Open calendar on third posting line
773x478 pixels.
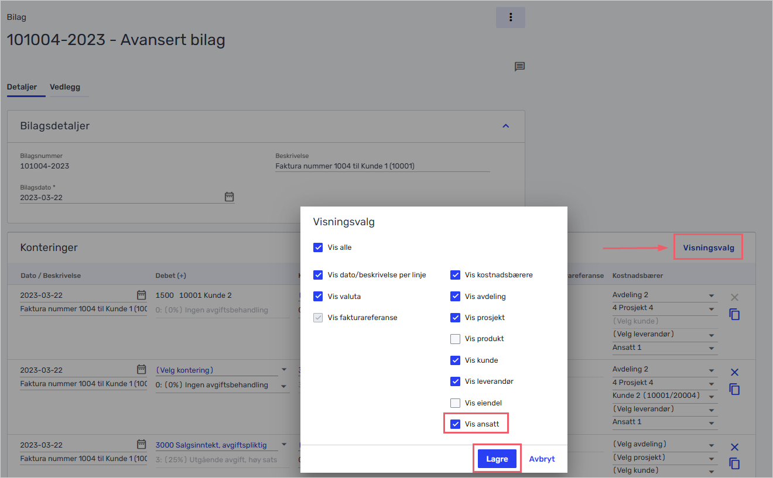pos(141,445)
